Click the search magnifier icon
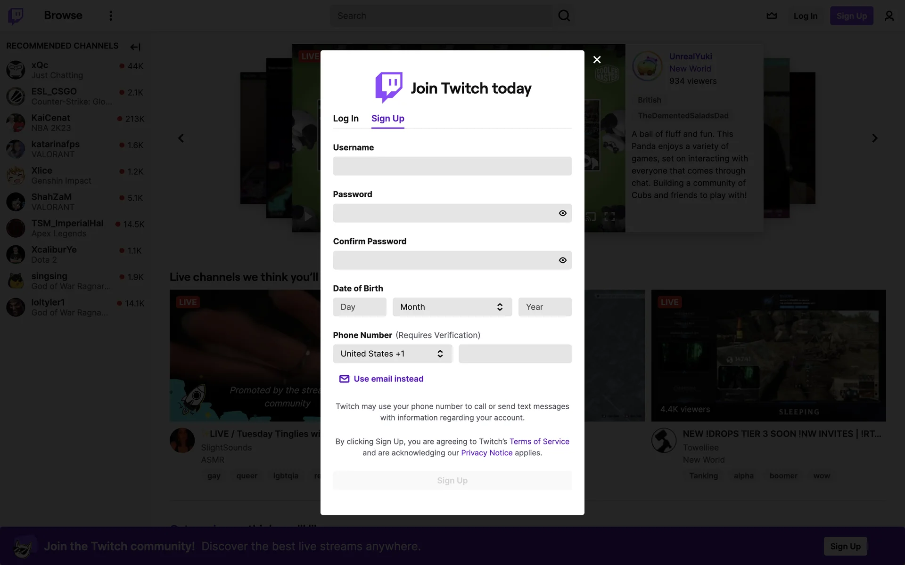This screenshot has height=565, width=905. (x=564, y=16)
